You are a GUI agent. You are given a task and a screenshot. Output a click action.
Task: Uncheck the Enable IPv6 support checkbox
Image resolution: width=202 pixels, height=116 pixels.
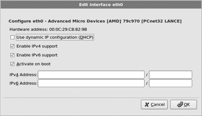[x=12, y=55]
